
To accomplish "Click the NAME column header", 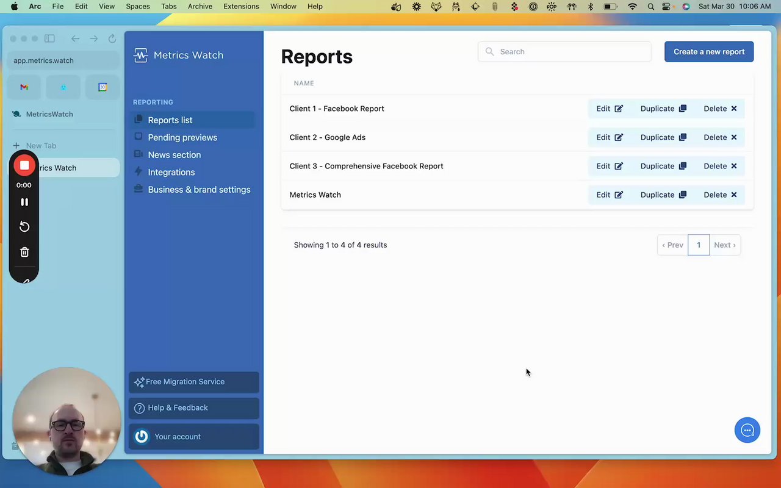I will pos(304,83).
